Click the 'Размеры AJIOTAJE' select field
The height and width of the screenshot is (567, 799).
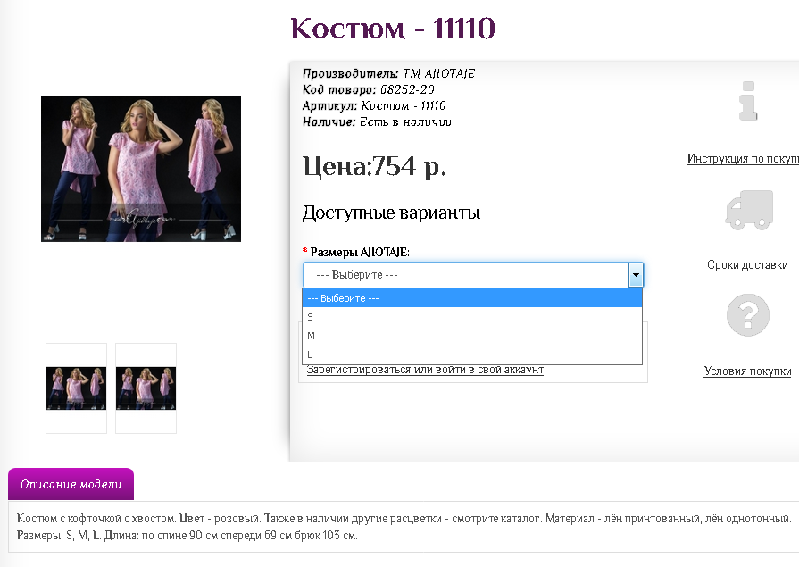coord(473,275)
